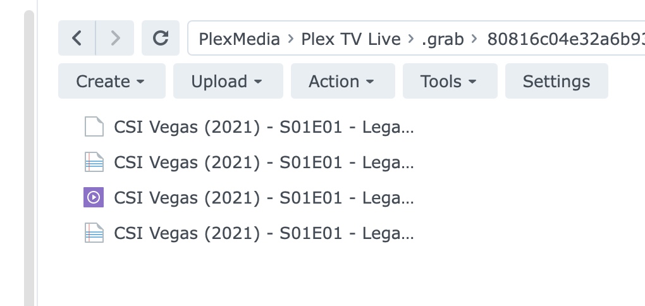This screenshot has width=645, height=306.
Task: Select the first CSI Vegas S01E01 file name
Action: (264, 127)
